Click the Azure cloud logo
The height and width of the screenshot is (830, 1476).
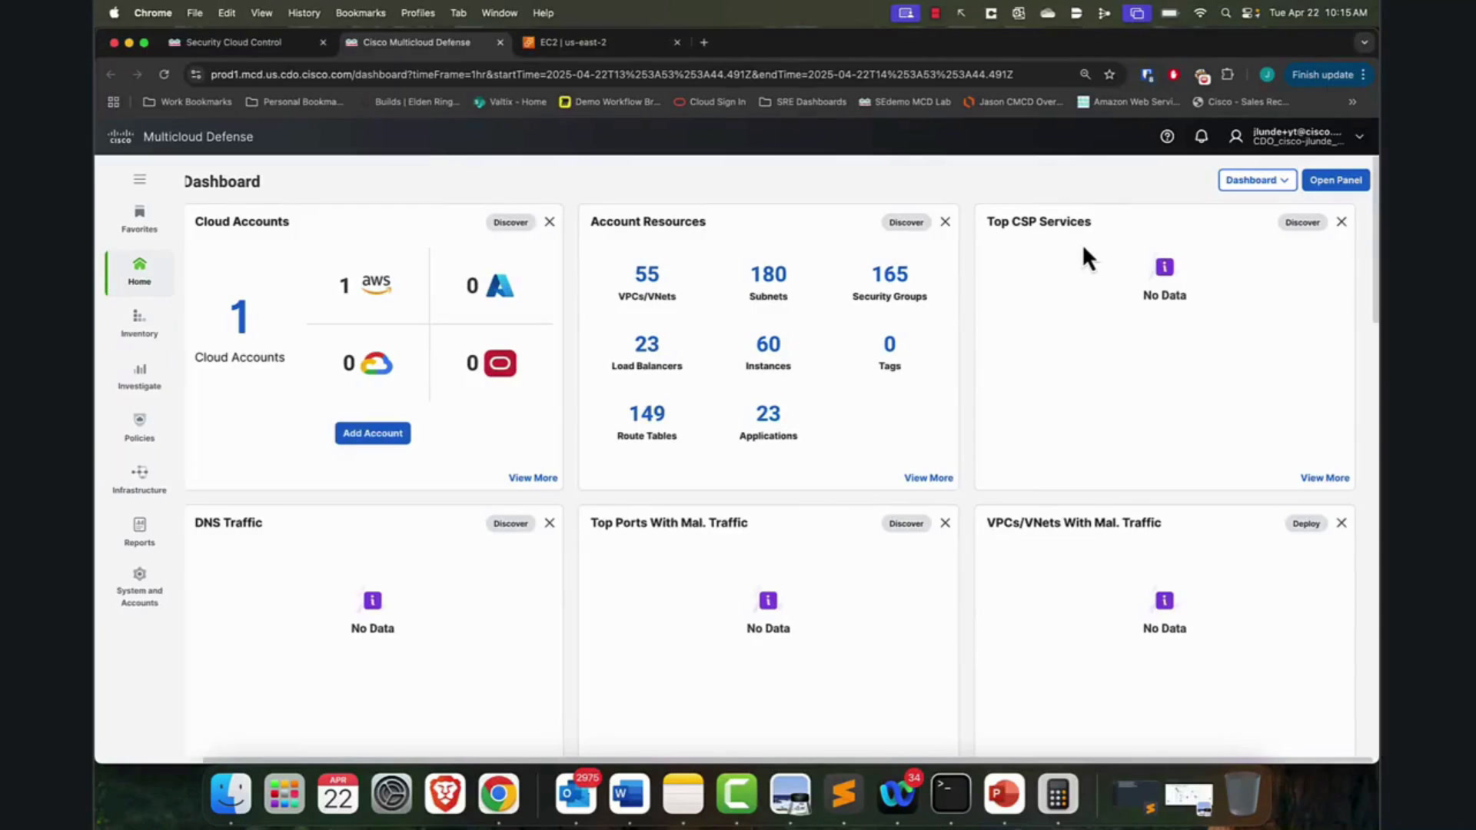click(500, 286)
